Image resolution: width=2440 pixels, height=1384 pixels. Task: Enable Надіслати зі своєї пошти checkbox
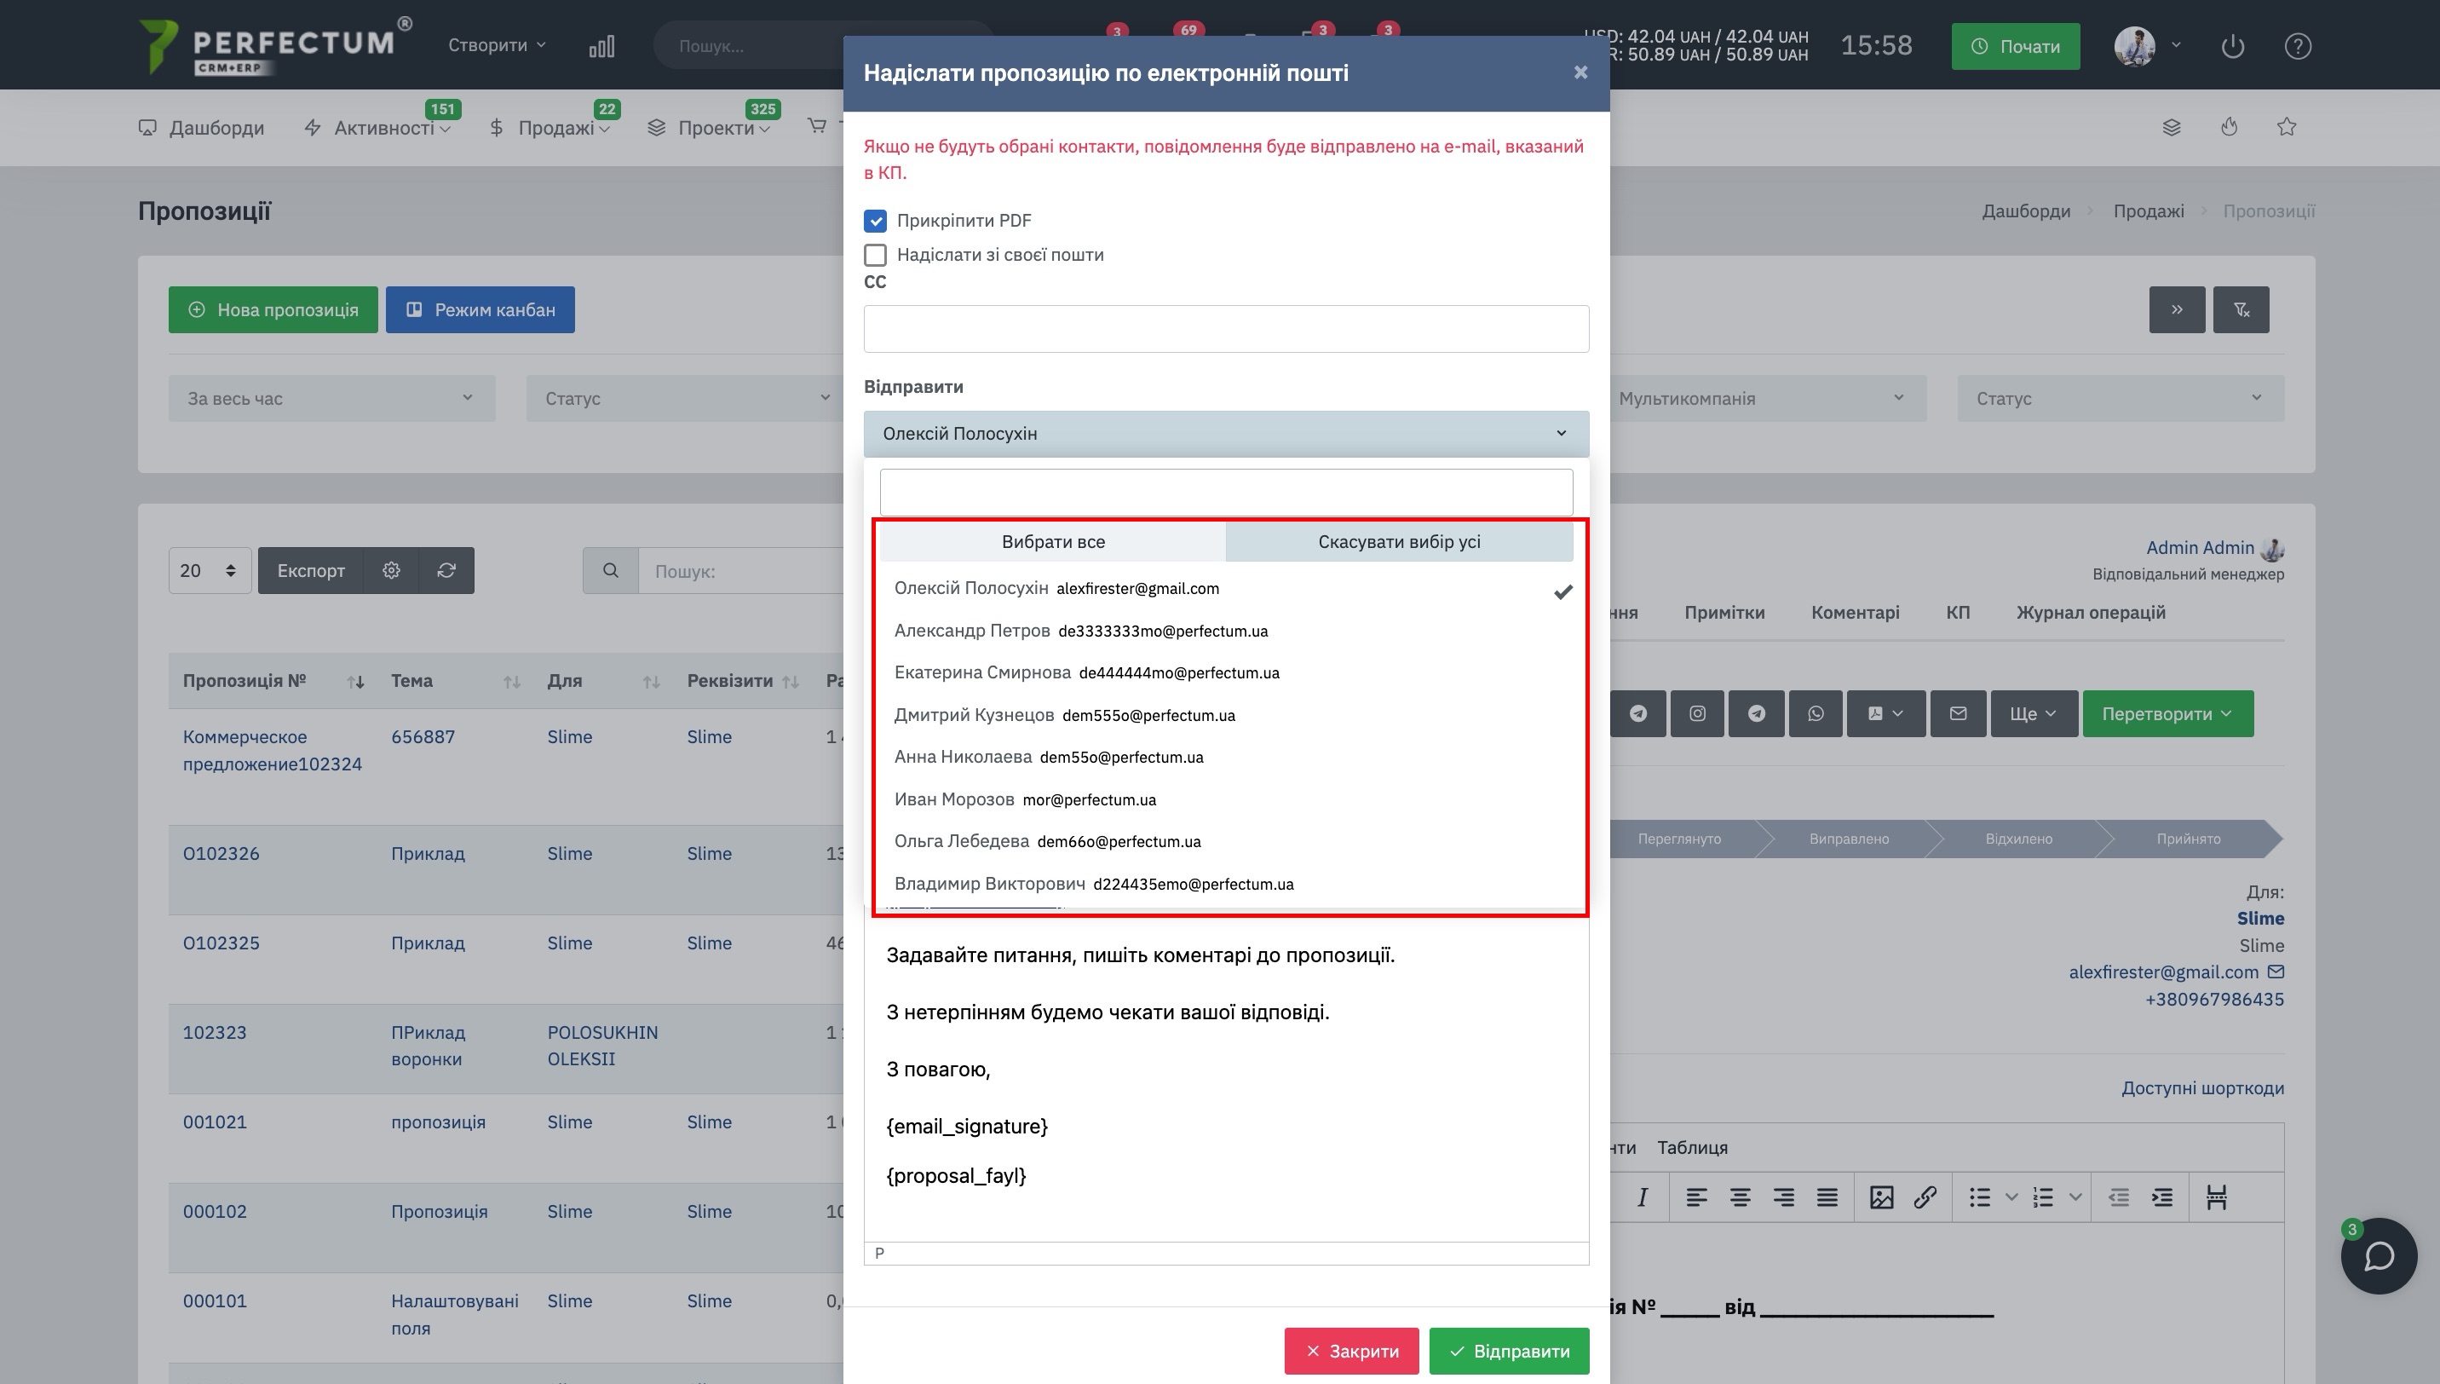point(875,255)
